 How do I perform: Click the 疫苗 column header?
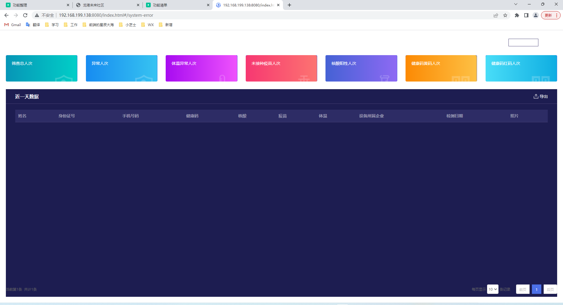coord(283,116)
